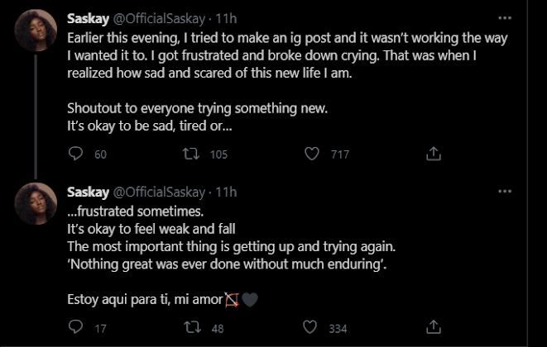The width and height of the screenshot is (547, 347).
Task: Share the second tweet via share icon
Action: click(x=433, y=328)
